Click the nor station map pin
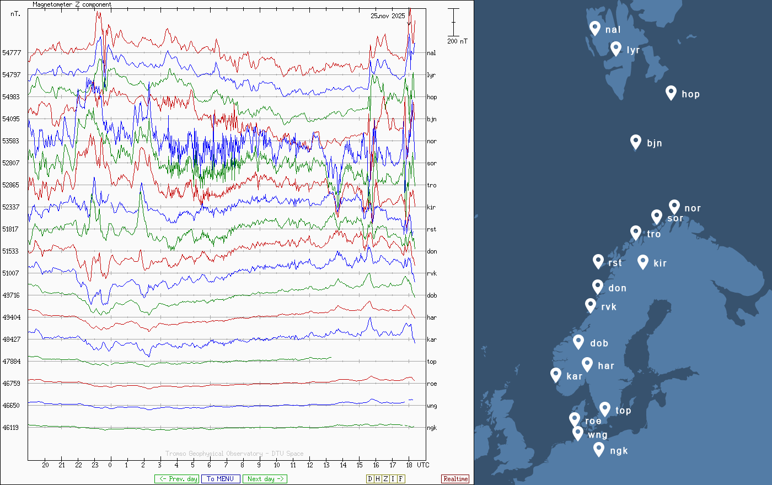Image resolution: width=772 pixels, height=485 pixels. (674, 207)
